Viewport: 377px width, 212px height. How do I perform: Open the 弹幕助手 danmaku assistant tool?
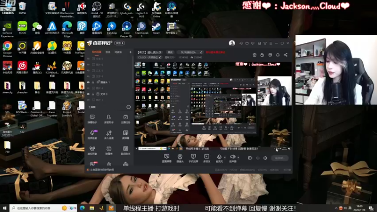tap(92, 119)
